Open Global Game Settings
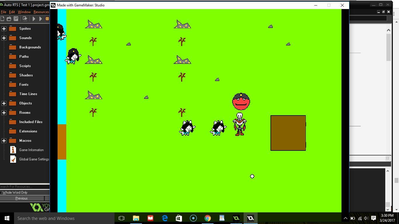The image size is (399, 224). [34, 159]
